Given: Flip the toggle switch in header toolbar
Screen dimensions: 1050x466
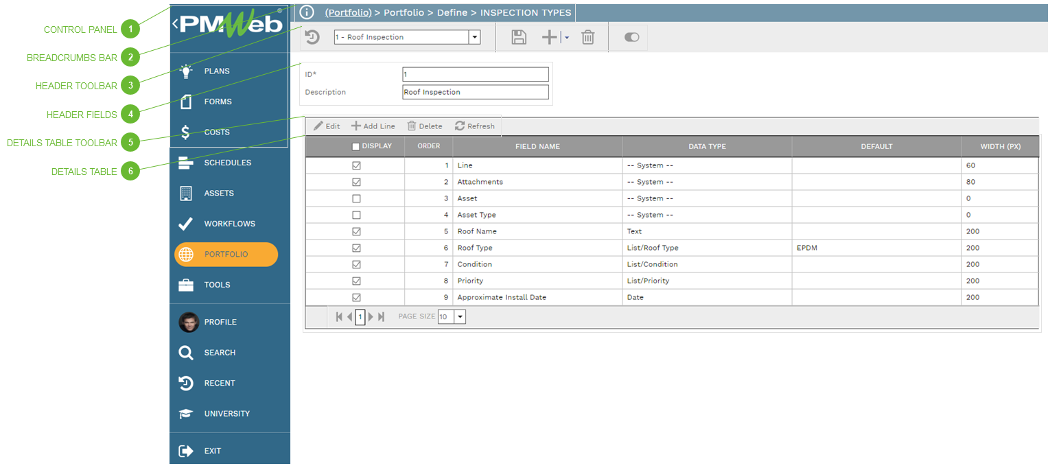Looking at the screenshot, I should coord(631,38).
